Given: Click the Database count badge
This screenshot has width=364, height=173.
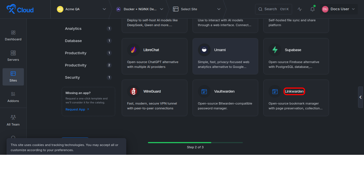Looking at the screenshot, I should [x=109, y=41].
